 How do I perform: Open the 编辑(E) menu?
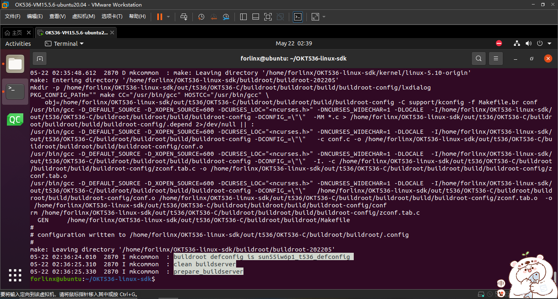(35, 16)
